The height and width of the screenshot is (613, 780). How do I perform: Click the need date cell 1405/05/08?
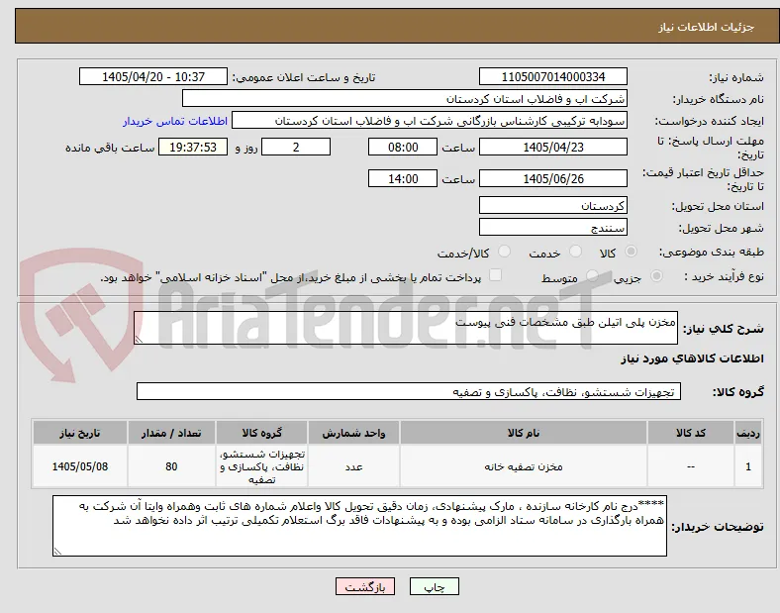80,466
